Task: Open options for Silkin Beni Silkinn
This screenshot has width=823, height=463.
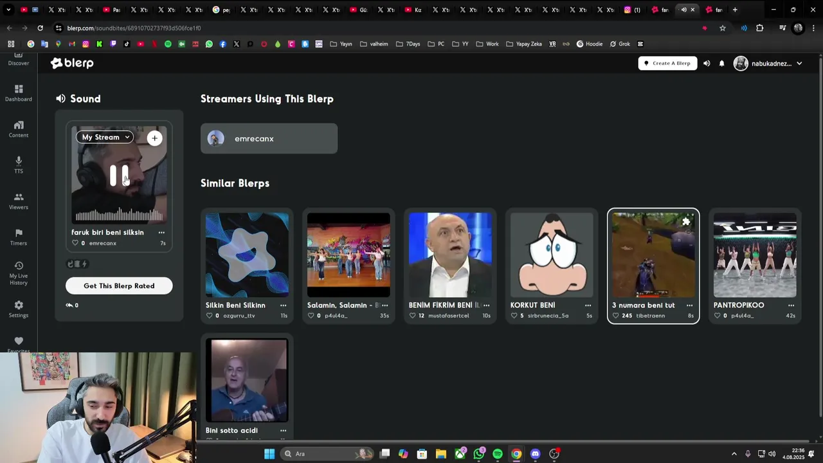Action: click(283, 305)
